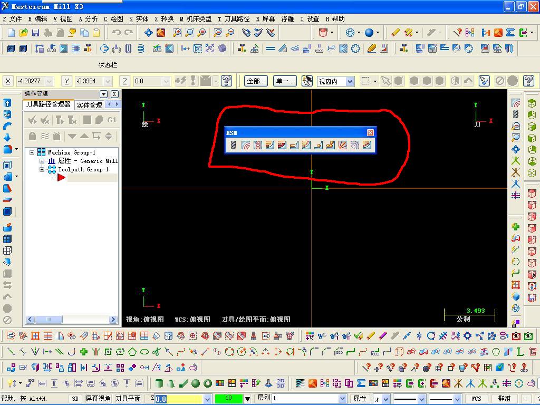Open the point style asterisk dropdown

[385, 399]
